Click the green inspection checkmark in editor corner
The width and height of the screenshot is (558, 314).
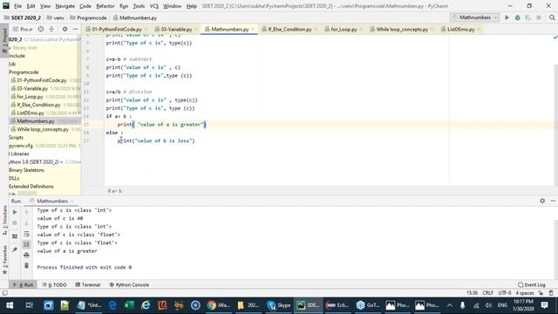coord(555,37)
